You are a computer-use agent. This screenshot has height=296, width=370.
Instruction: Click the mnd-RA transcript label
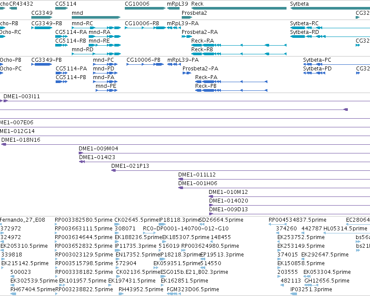[x=99, y=32]
